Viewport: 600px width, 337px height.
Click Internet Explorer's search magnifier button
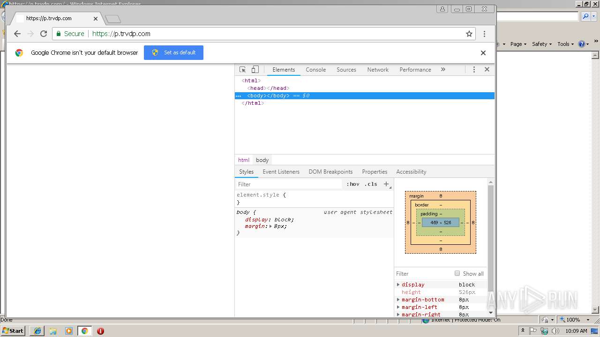point(585,16)
